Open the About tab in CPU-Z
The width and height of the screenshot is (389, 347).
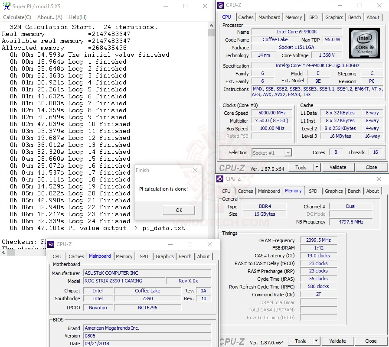tap(373, 17)
